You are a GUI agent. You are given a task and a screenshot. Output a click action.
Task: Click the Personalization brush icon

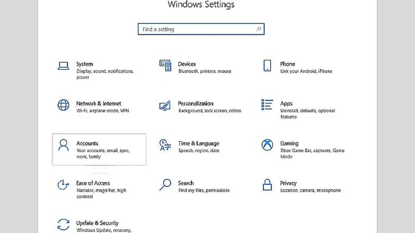[165, 106]
